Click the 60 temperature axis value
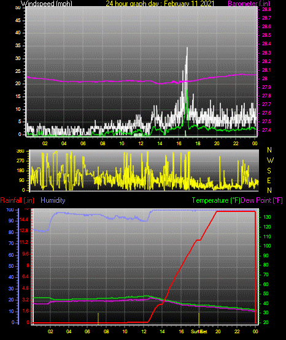Screen dimensions: 286x340 [x=266, y=284]
